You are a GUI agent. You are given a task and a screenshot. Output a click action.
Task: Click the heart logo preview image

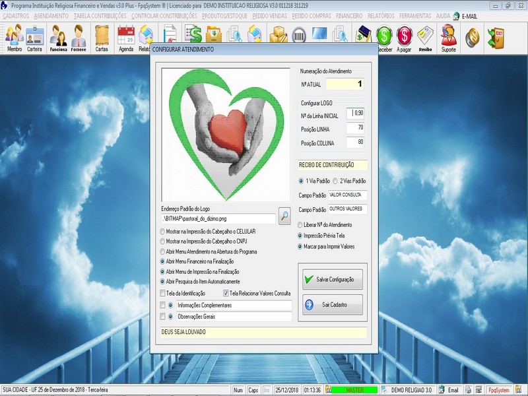coord(226,135)
